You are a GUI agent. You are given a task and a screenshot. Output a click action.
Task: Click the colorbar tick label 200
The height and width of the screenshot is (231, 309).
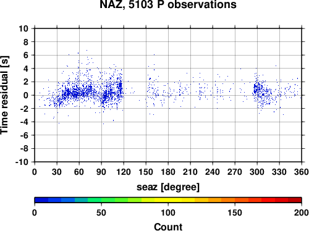click(x=302, y=212)
